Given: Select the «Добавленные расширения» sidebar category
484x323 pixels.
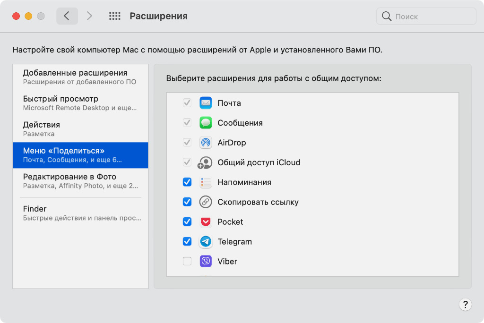Looking at the screenshot, I should [80, 77].
